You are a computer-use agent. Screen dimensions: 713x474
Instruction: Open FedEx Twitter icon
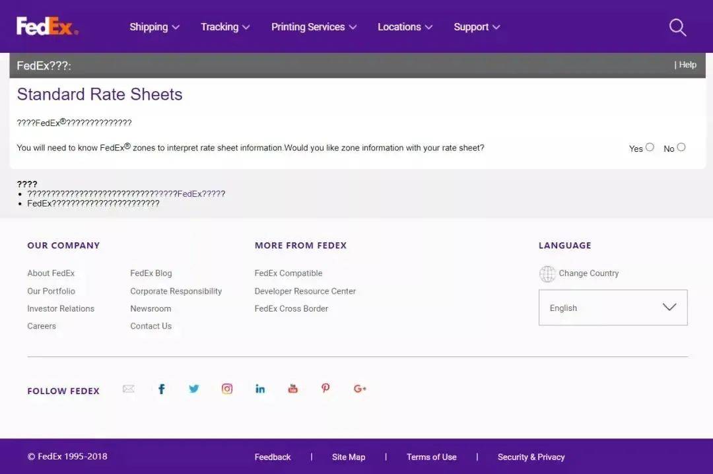[193, 388]
